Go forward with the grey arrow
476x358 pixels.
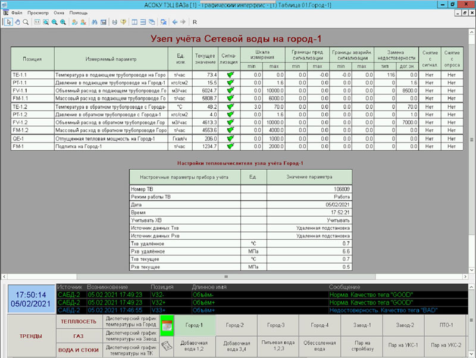[x=183, y=22]
